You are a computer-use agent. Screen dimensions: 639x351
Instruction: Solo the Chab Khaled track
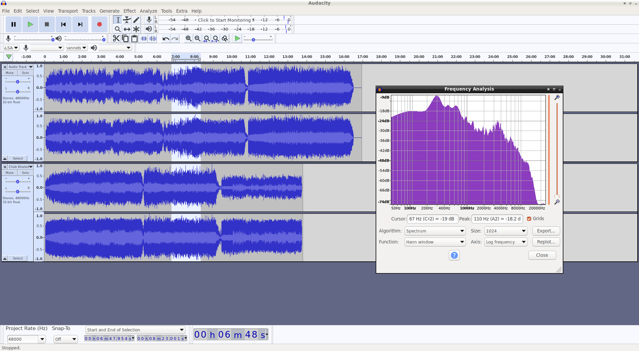click(25, 173)
